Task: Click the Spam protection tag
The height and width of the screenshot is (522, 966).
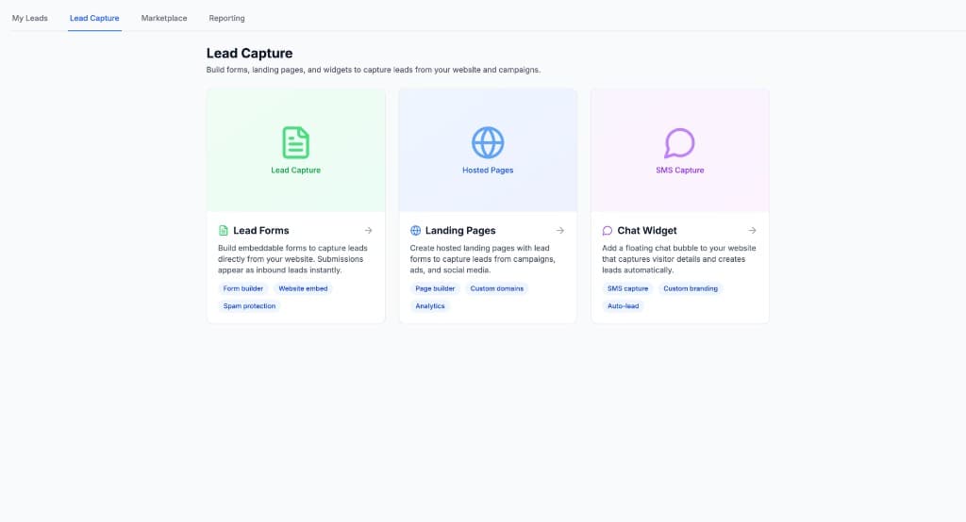Action: (x=250, y=306)
